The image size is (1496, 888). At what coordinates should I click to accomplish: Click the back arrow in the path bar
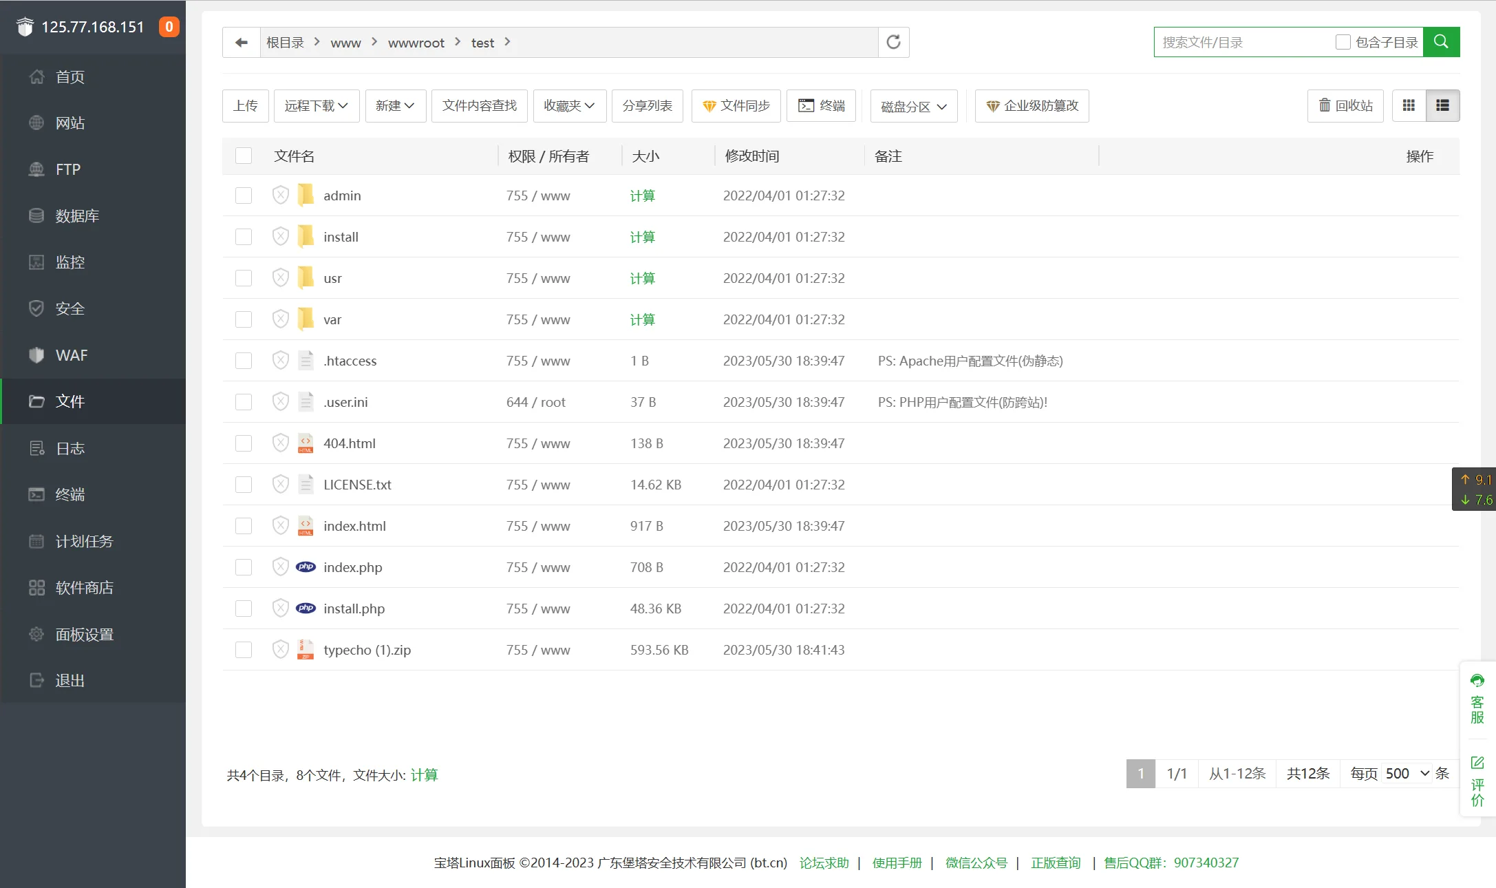(241, 43)
